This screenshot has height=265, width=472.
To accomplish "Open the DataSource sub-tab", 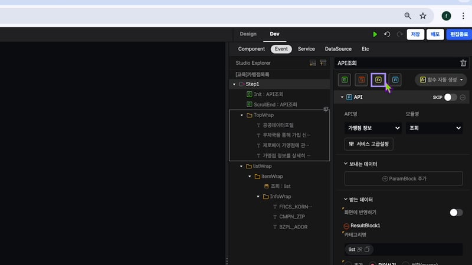I will point(338,49).
